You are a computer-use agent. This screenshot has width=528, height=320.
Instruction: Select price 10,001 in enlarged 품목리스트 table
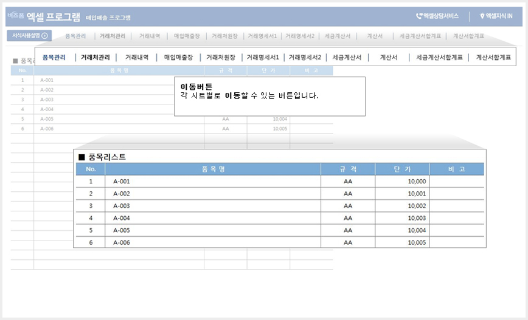403,194
